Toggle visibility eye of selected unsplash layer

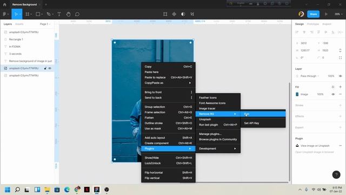point(50,68)
